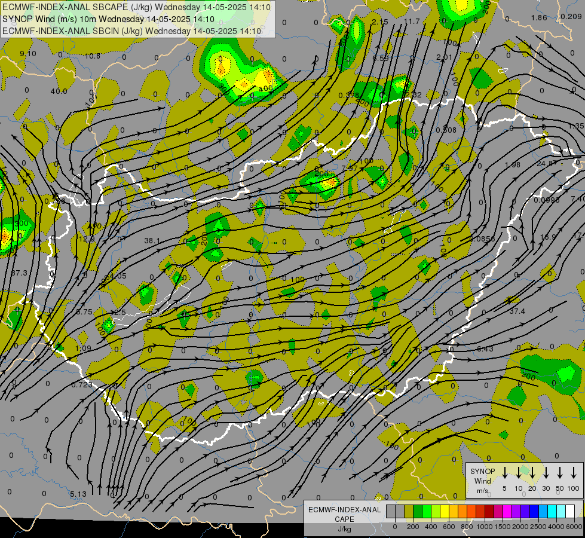
Task: Click the '10.8' value on the map
Action: (x=92, y=56)
